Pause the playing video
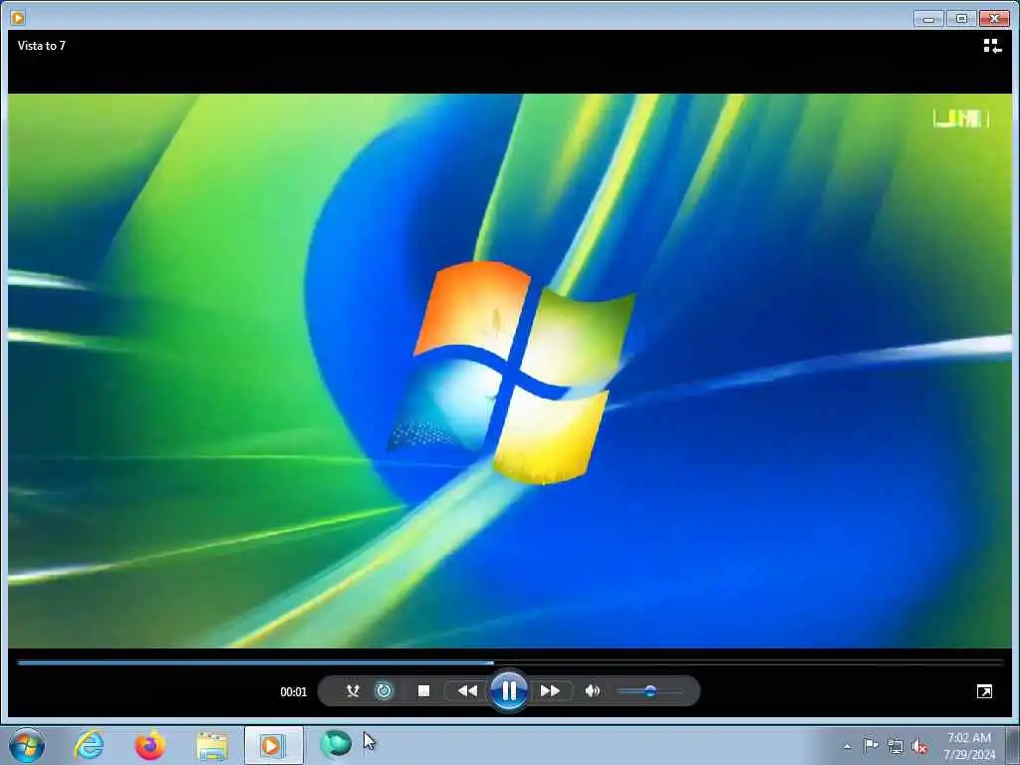The height and width of the screenshot is (765, 1020). pos(509,691)
